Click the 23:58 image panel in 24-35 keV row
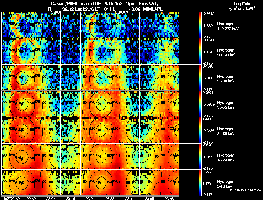The width and height of the screenshot is (263, 200). (x=169, y=130)
